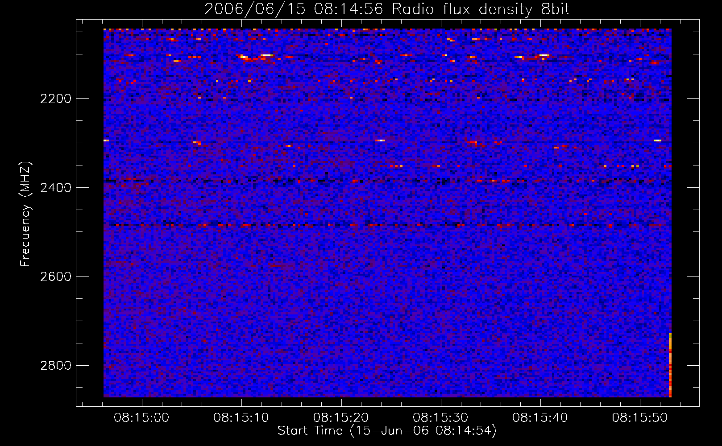The height and width of the screenshot is (446, 722).
Task: Click the 08:15:00 time tick label
Action: (x=141, y=418)
